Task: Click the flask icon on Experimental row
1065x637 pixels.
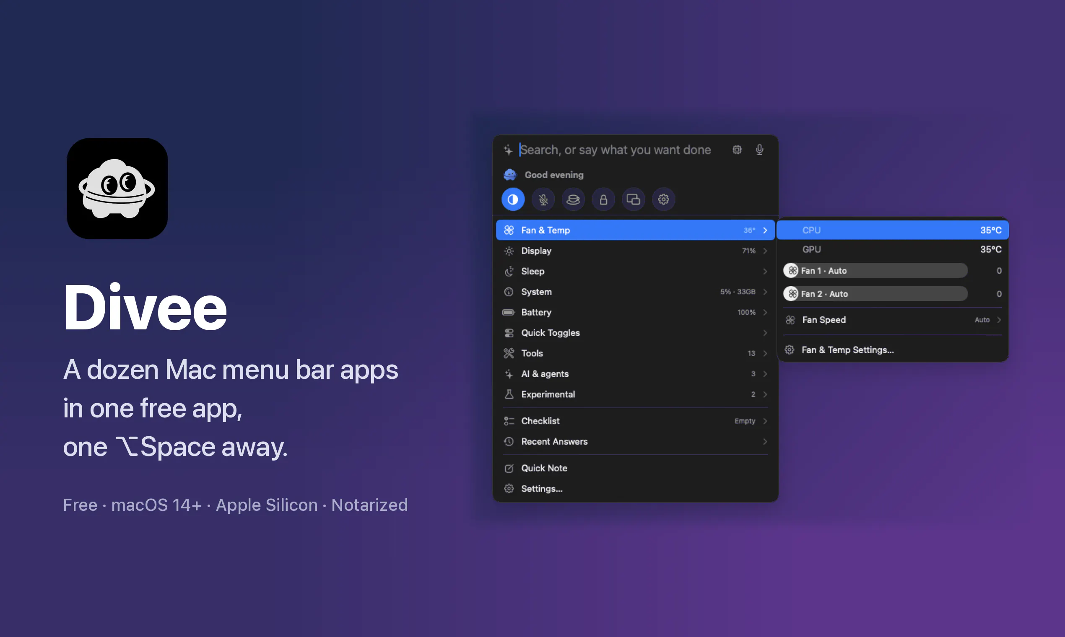Action: point(509,394)
